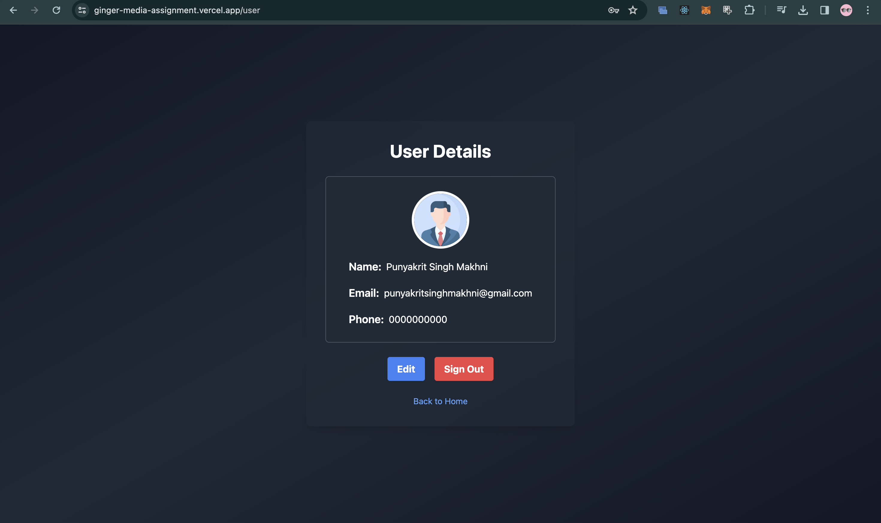Click the URL address bar text

tap(177, 10)
